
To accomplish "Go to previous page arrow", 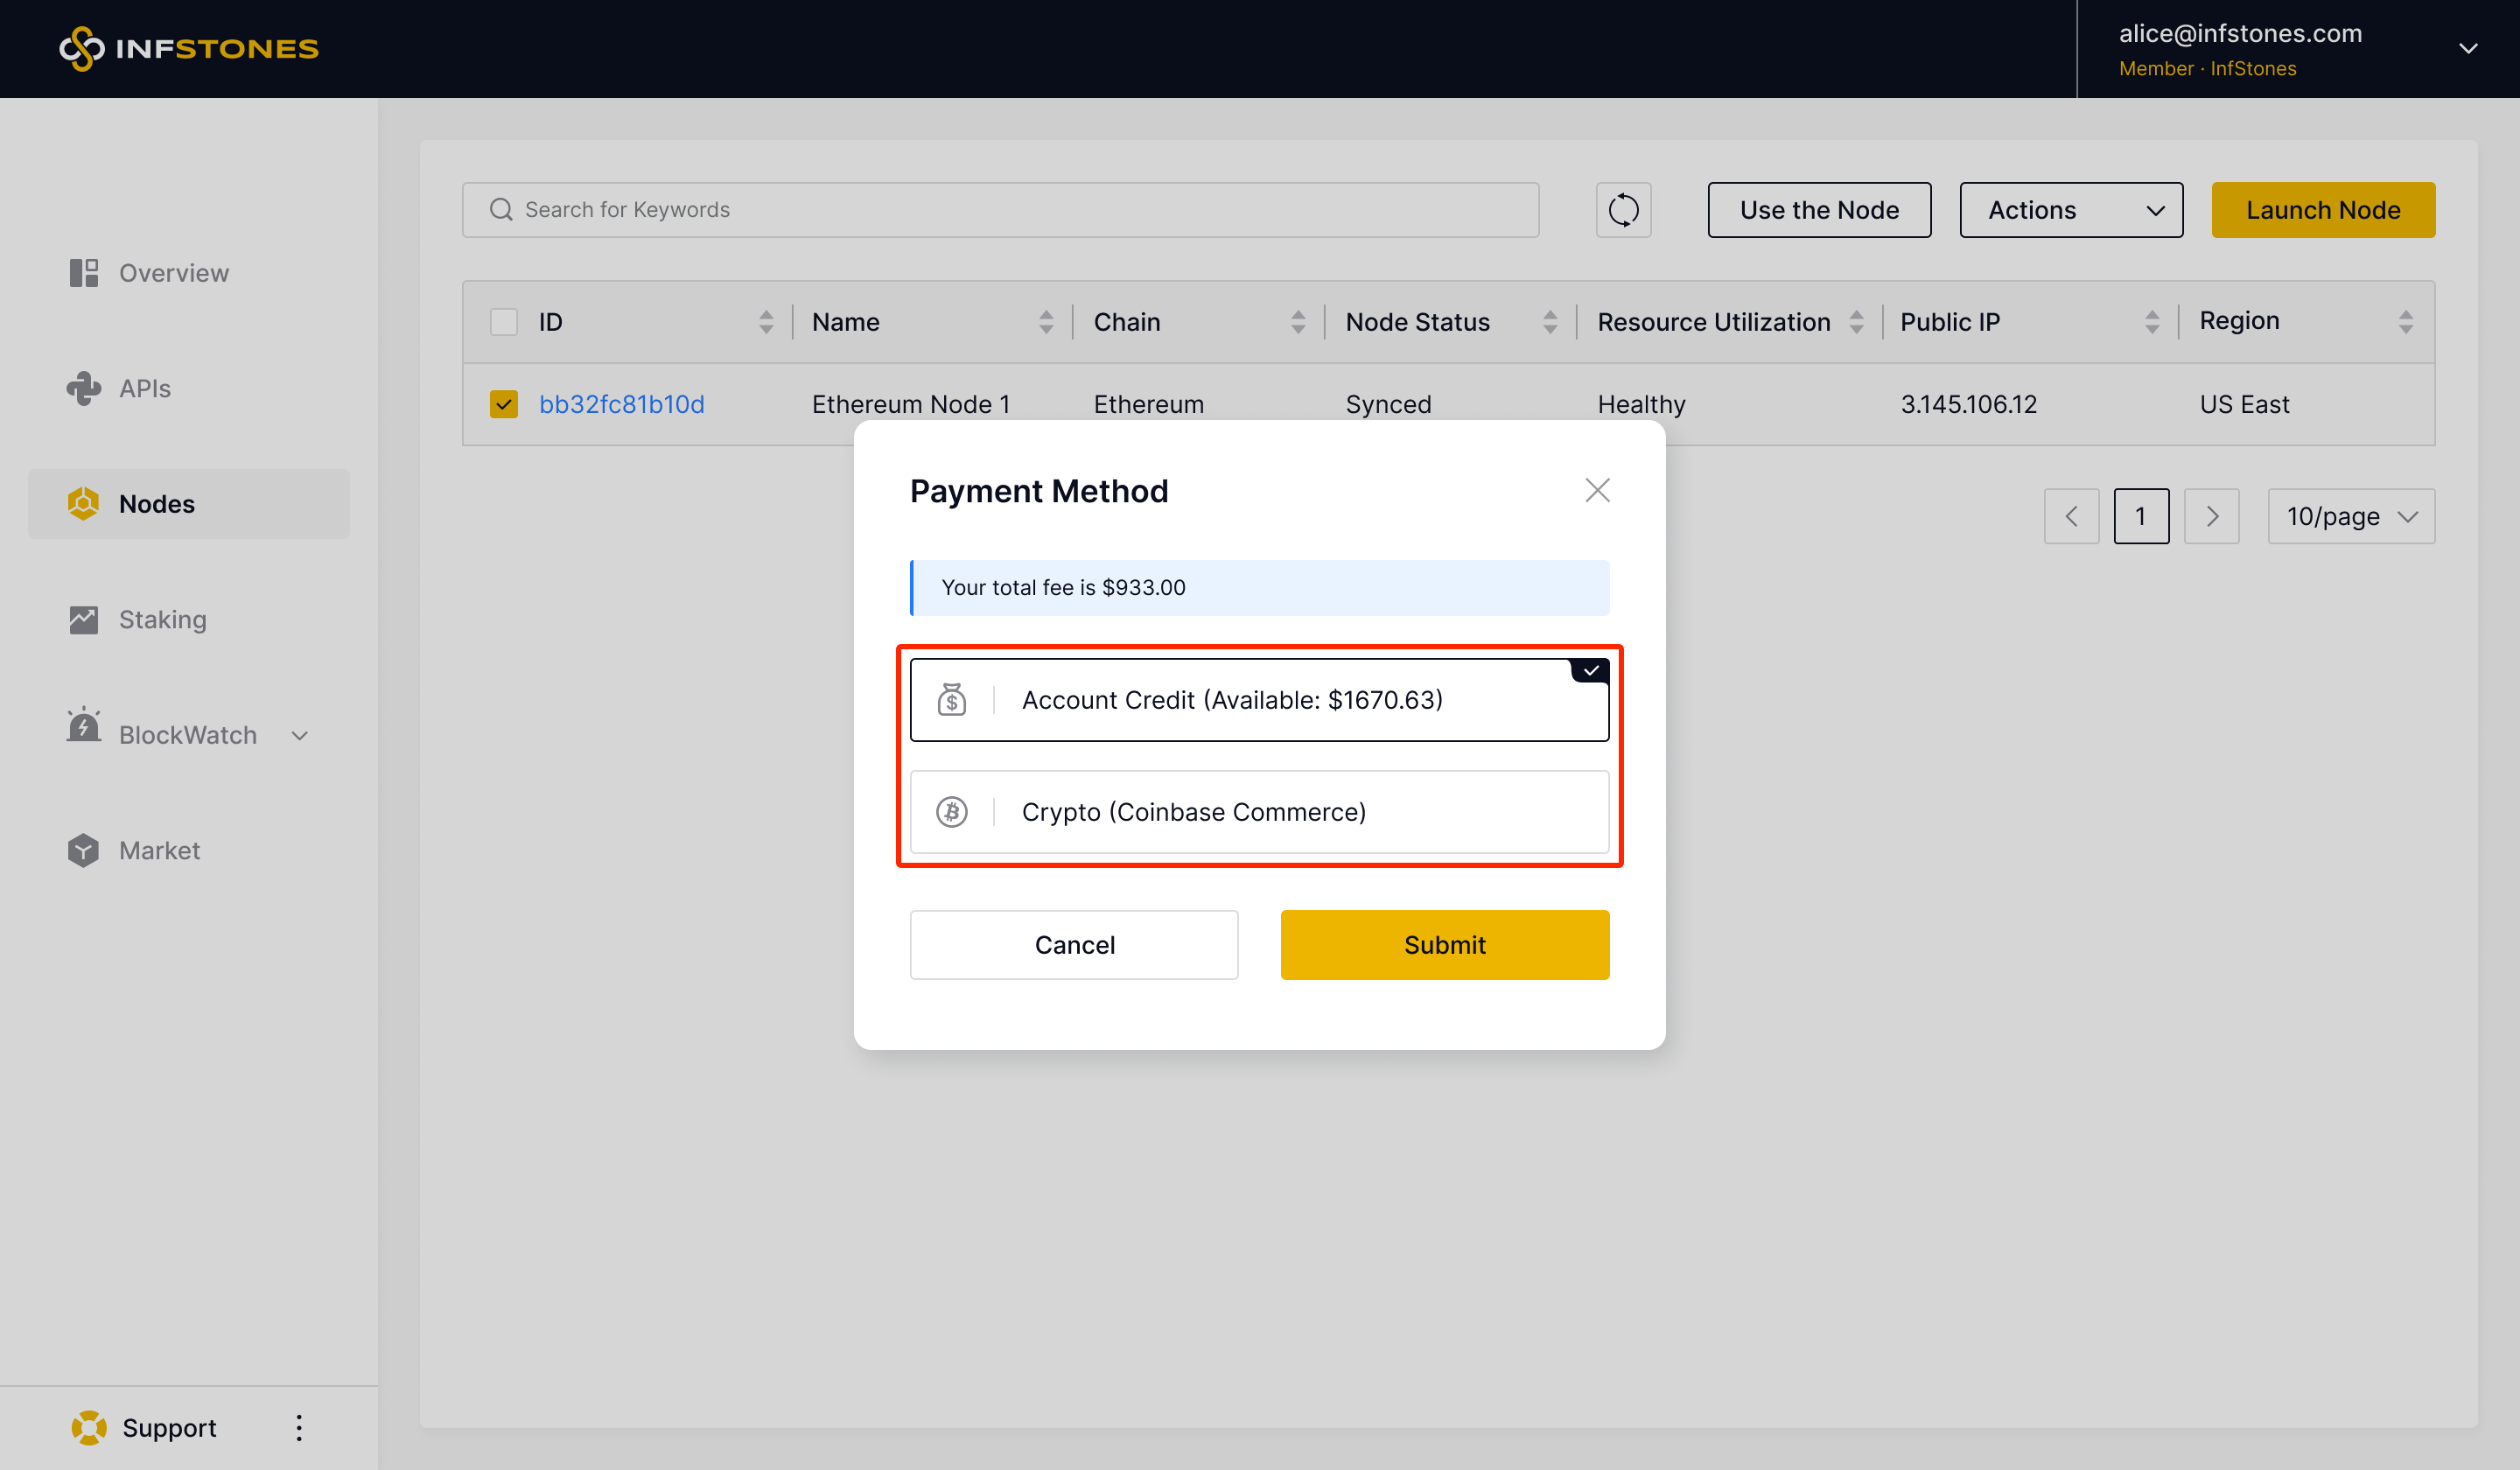I will [x=2071, y=516].
